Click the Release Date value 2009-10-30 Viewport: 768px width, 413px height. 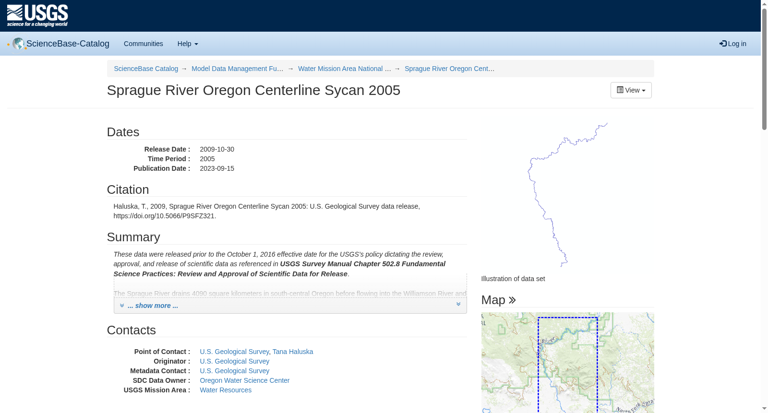[217, 149]
